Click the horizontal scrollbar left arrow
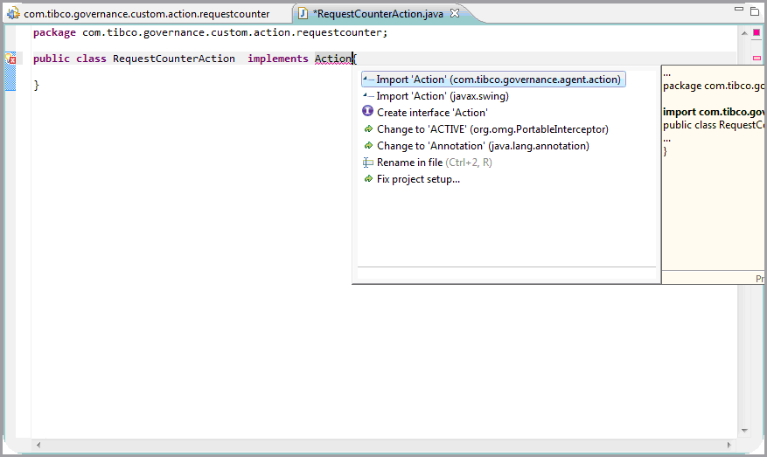This screenshot has width=767, height=457. click(38, 445)
